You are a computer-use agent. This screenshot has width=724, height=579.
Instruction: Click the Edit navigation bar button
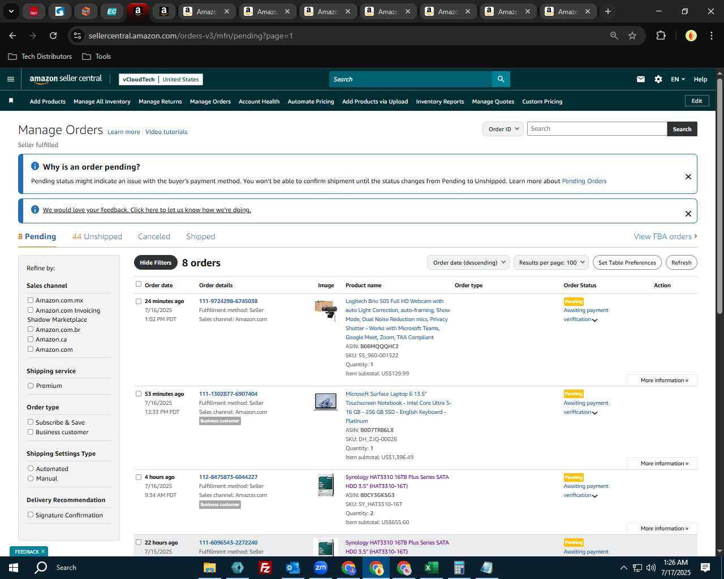tap(697, 101)
